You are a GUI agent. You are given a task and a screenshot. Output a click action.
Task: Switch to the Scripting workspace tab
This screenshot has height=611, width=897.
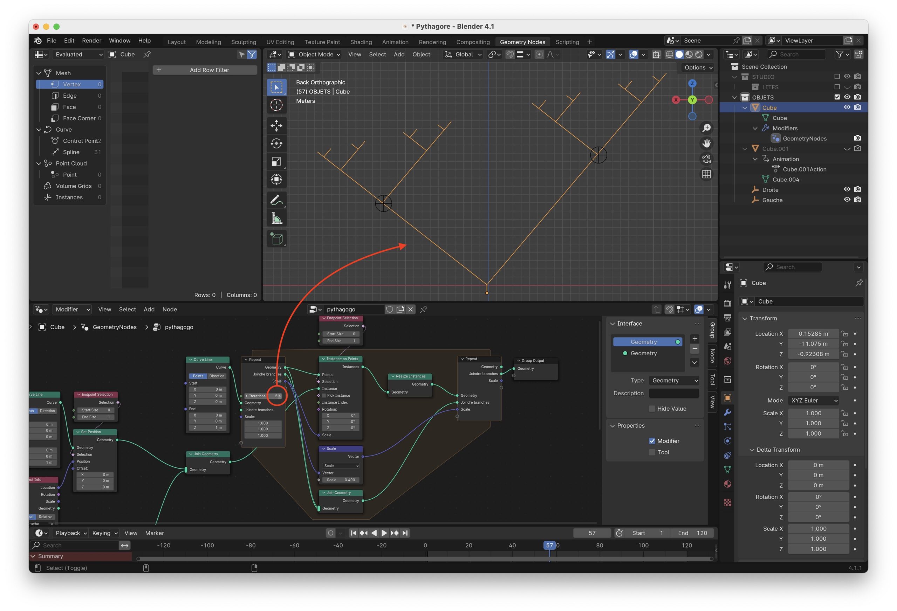567,42
